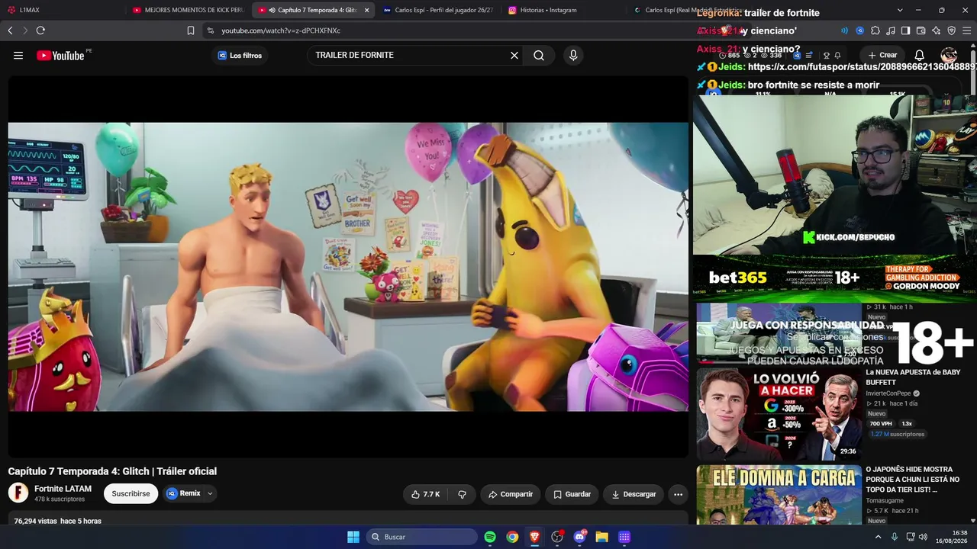
Task: Open Google Chrome from the taskbar
Action: [x=512, y=537]
